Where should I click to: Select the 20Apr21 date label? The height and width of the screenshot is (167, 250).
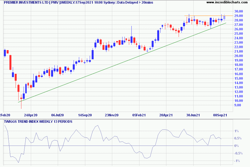pos(166,115)
